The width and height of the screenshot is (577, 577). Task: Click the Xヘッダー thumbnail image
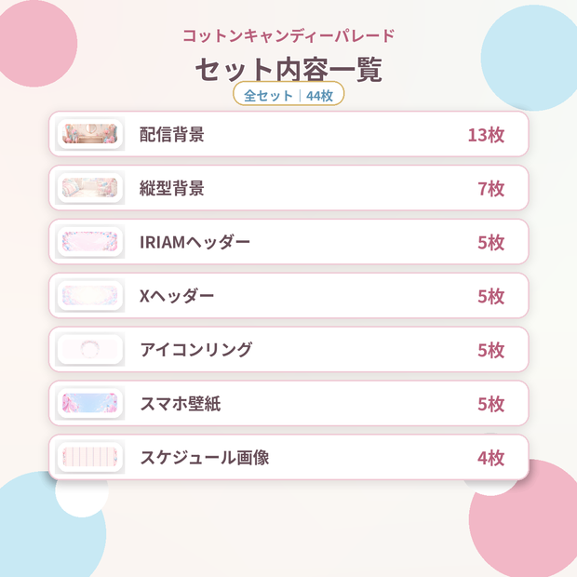coord(89,295)
